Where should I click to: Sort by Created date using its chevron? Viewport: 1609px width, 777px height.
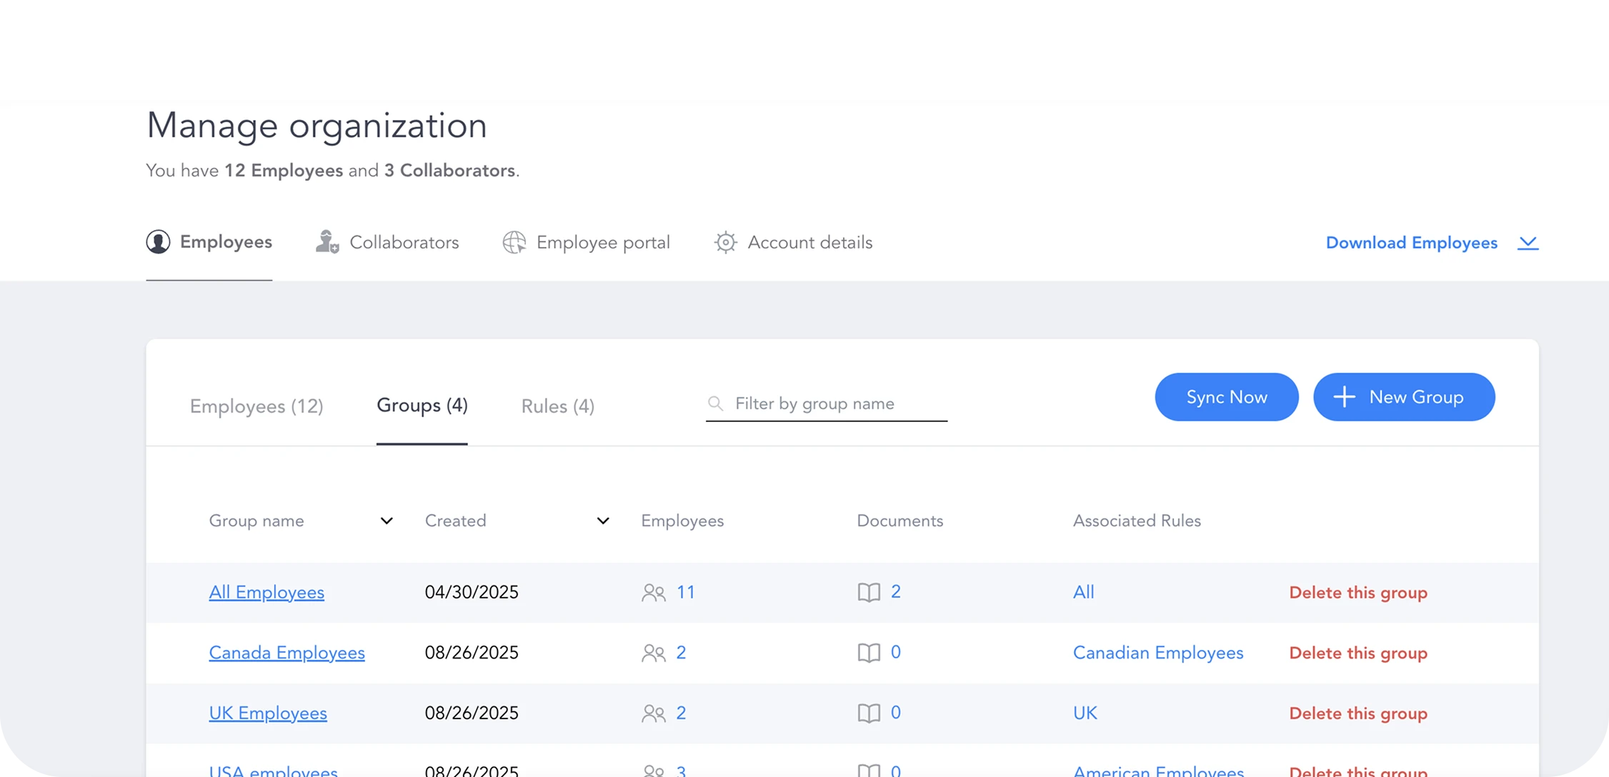coord(603,521)
